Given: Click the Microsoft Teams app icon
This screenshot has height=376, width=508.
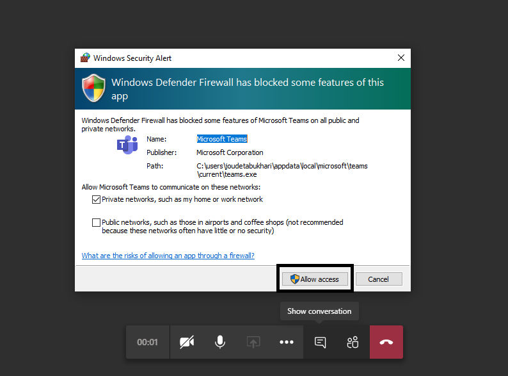Looking at the screenshot, I should (x=127, y=145).
